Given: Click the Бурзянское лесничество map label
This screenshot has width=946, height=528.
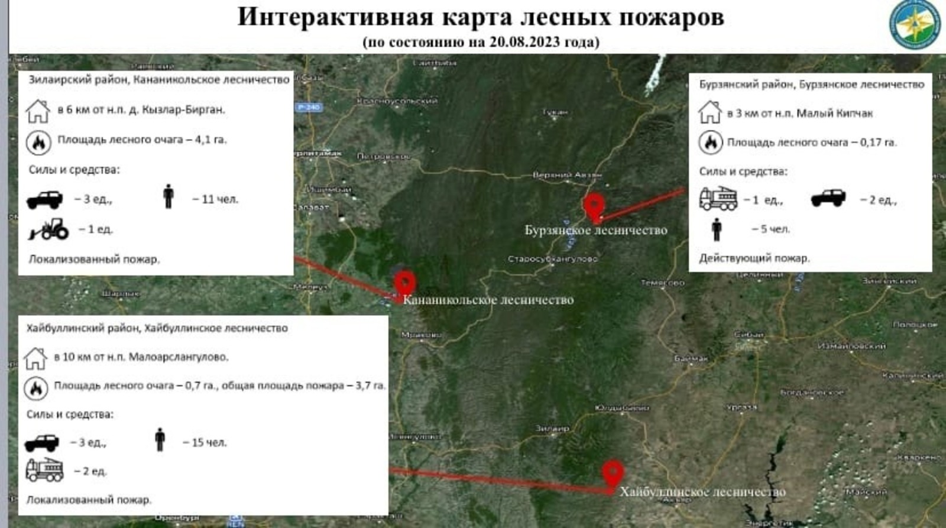Looking at the screenshot, I should click(596, 231).
